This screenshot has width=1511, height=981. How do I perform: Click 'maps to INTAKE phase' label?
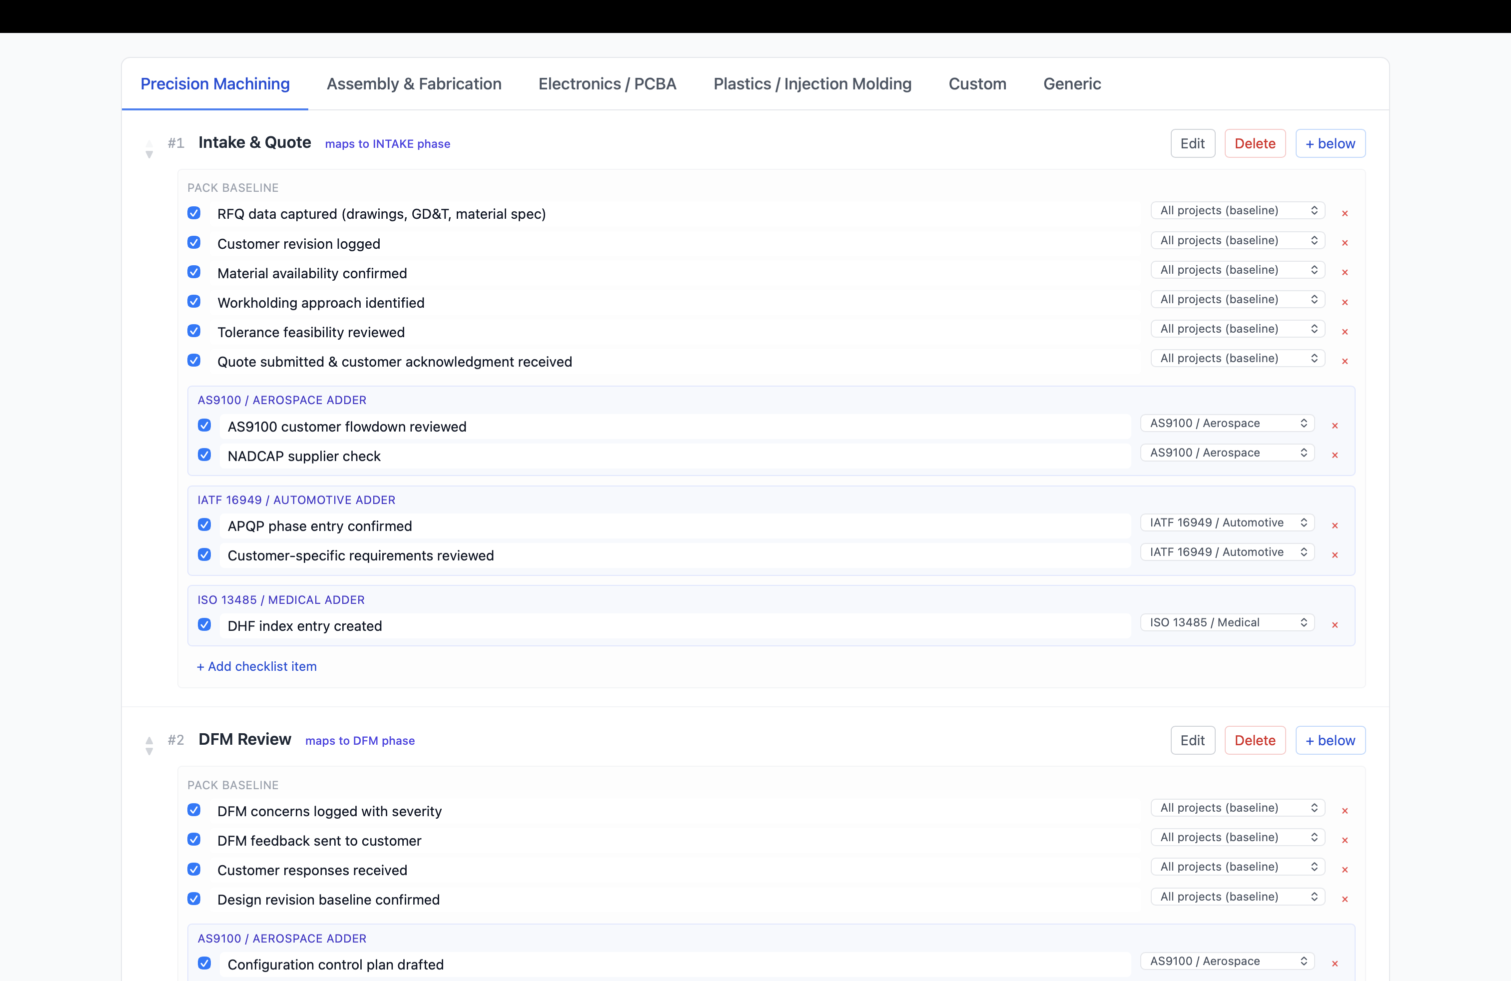click(x=387, y=144)
